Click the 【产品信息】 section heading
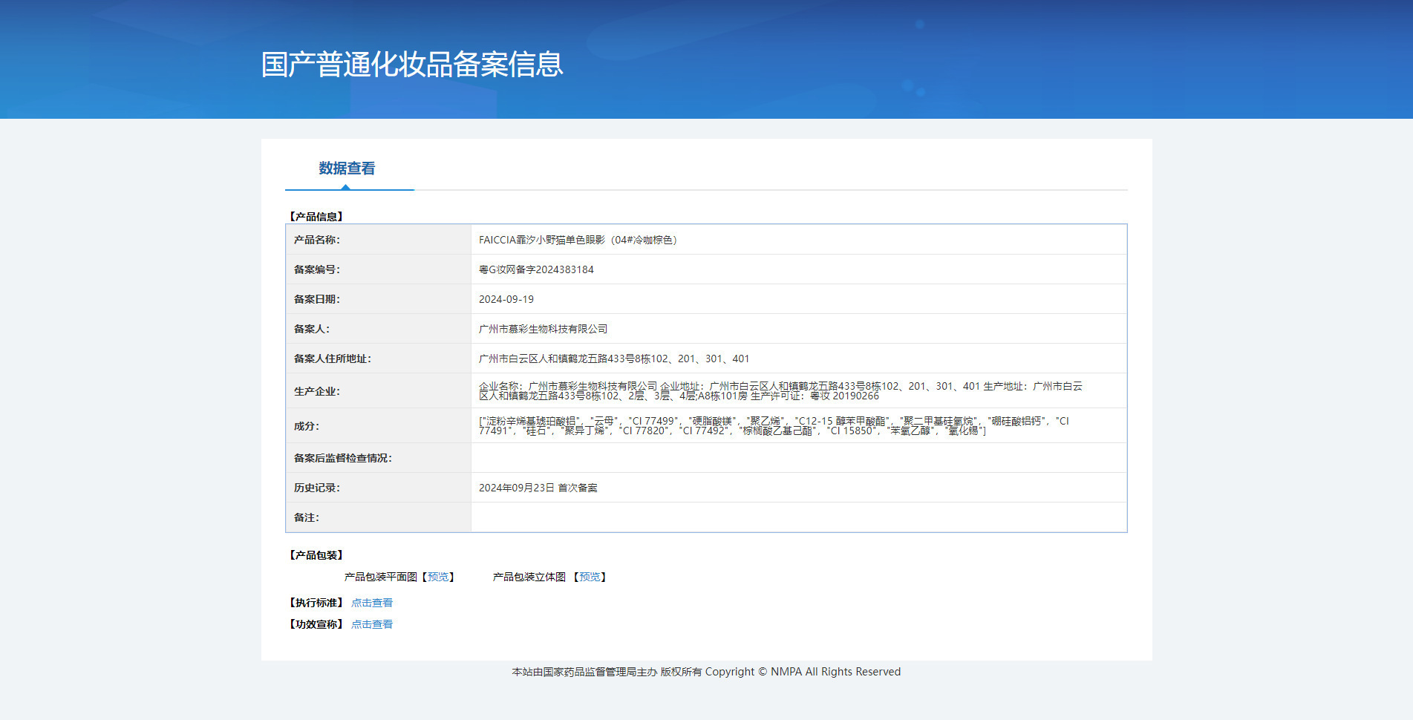Image resolution: width=1413 pixels, height=720 pixels. (316, 217)
